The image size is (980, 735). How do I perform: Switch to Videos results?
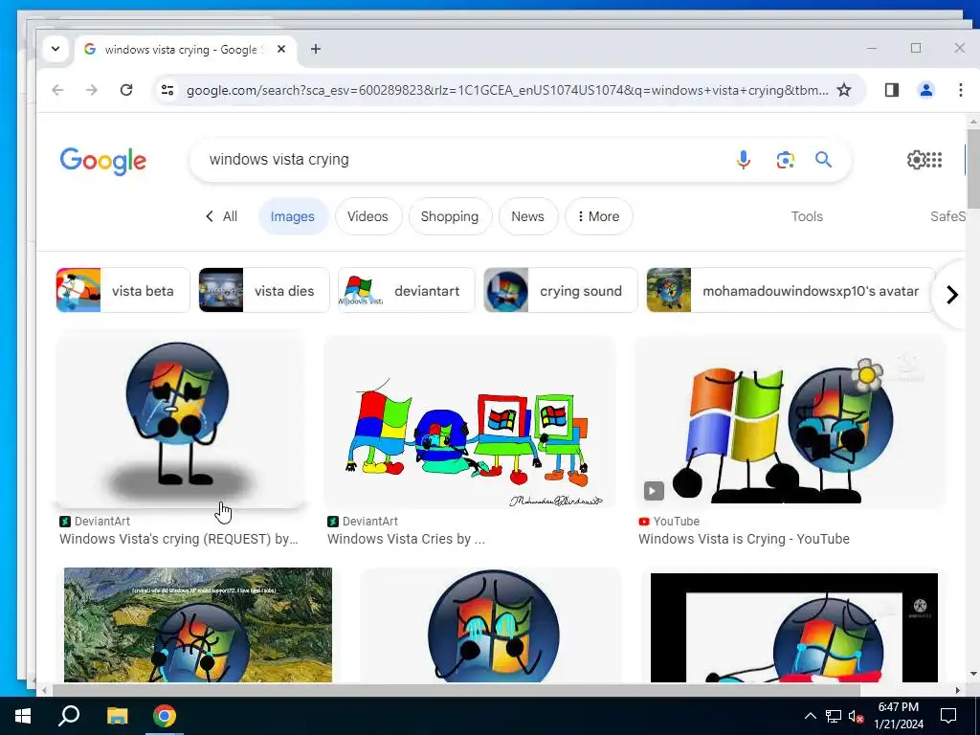367,216
